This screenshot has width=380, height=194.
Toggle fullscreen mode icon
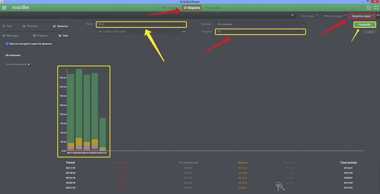pos(376,8)
